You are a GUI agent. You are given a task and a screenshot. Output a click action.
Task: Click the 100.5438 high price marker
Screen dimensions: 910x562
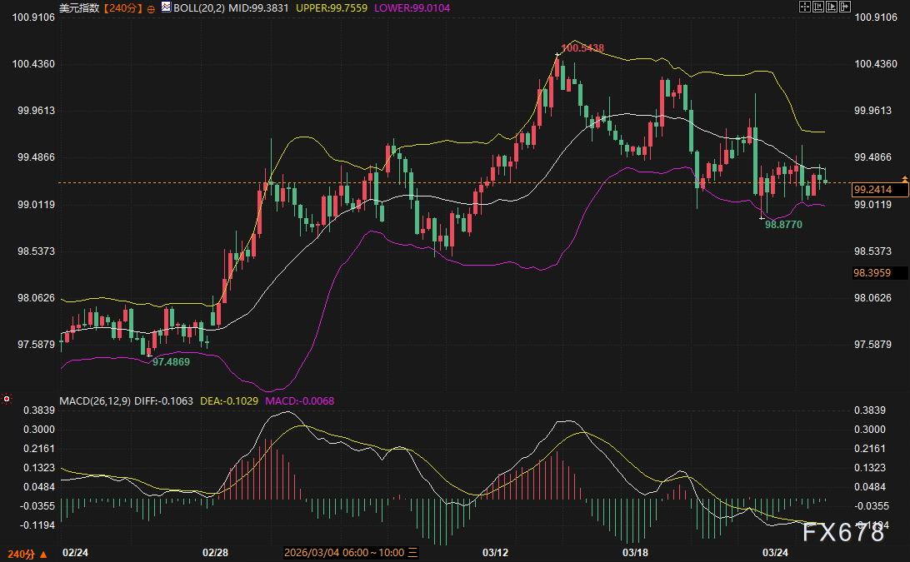(x=582, y=48)
